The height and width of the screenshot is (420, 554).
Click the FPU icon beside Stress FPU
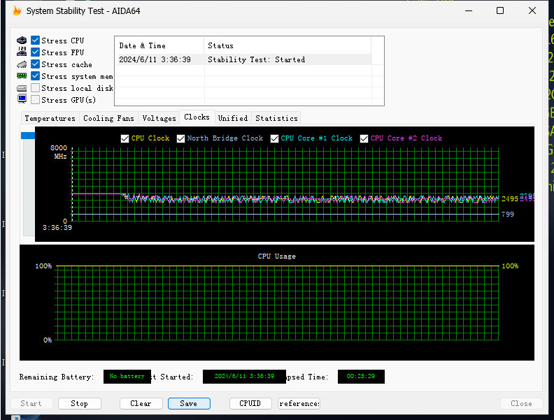pyautogui.click(x=22, y=52)
